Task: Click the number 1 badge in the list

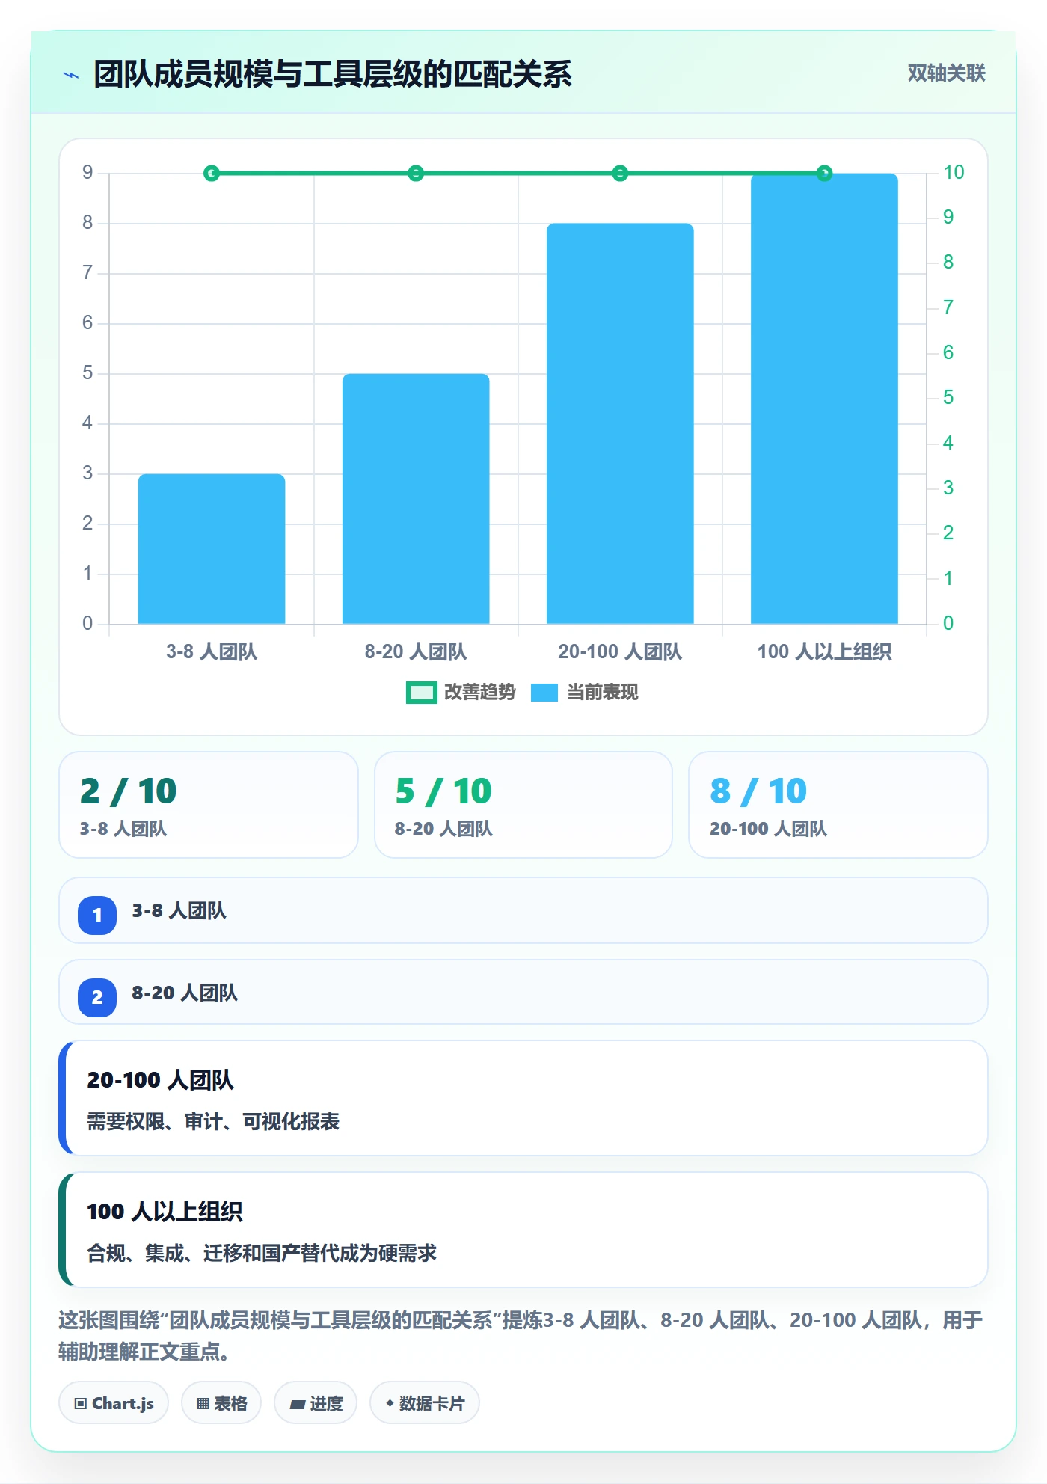Action: [97, 915]
